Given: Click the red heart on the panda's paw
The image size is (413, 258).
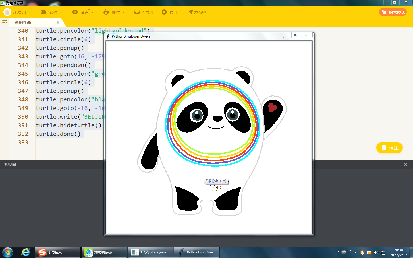Looking at the screenshot, I should [x=272, y=107].
